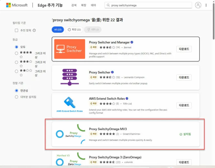The image size is (215, 168).
Task: Open the 검색 header menu
Action: (x=74, y=5)
